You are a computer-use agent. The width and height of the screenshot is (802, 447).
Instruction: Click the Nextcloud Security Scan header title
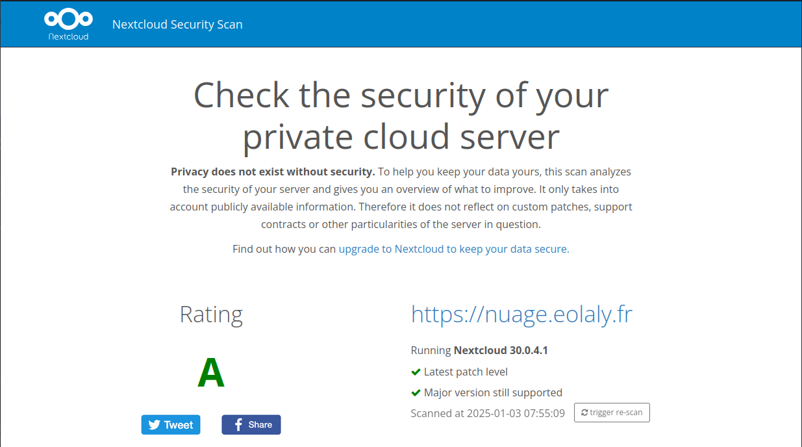pos(177,25)
